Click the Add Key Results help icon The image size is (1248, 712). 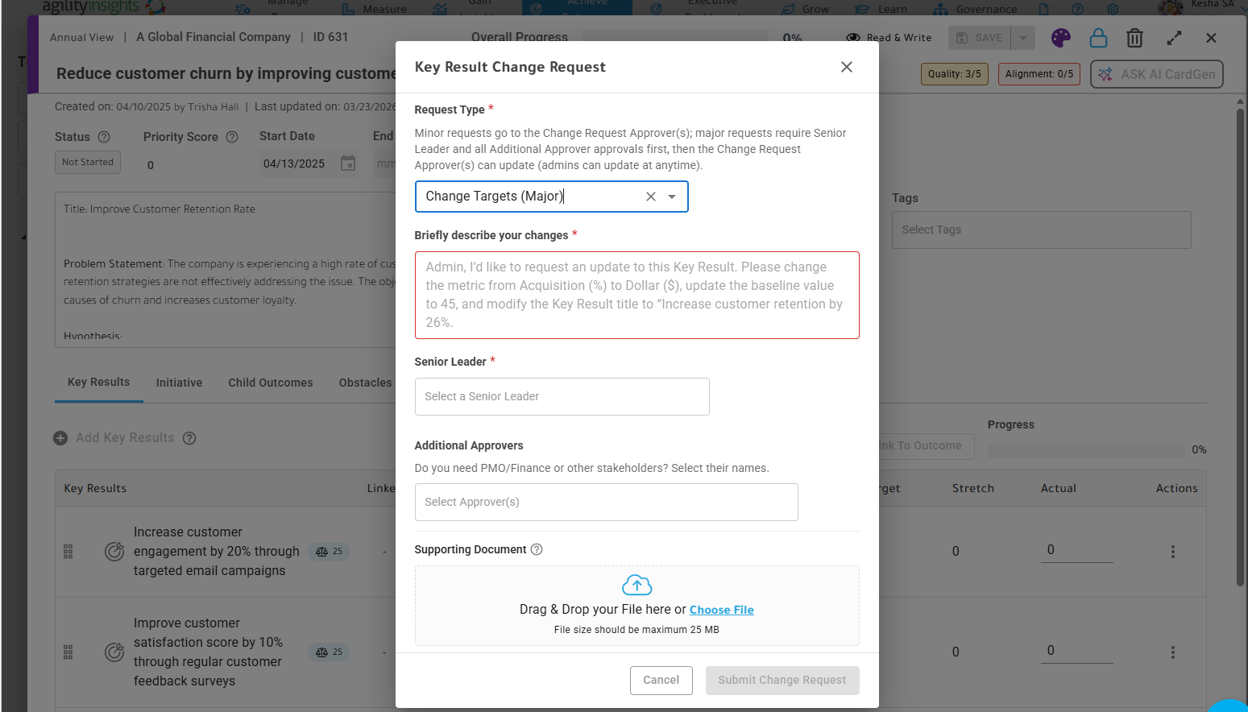(x=189, y=438)
